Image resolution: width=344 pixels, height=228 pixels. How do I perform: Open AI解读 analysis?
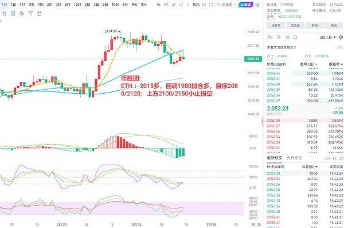(246, 5)
